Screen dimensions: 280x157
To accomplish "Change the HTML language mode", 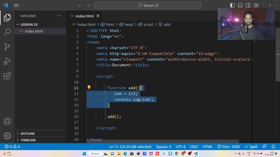I will click(x=207, y=147).
